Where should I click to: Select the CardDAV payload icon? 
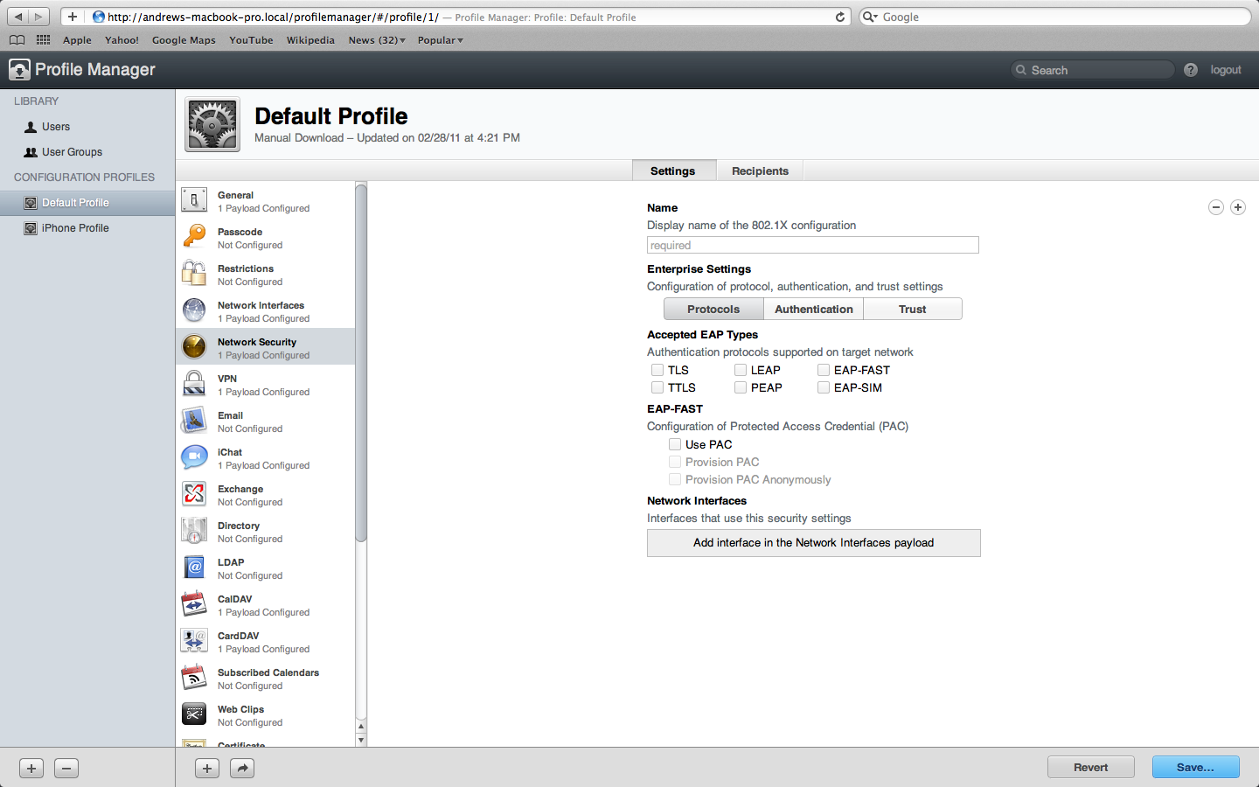coord(194,641)
